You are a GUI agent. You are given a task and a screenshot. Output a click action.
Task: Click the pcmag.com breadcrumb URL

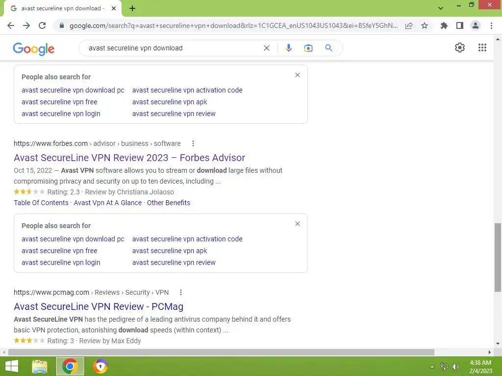(91, 292)
